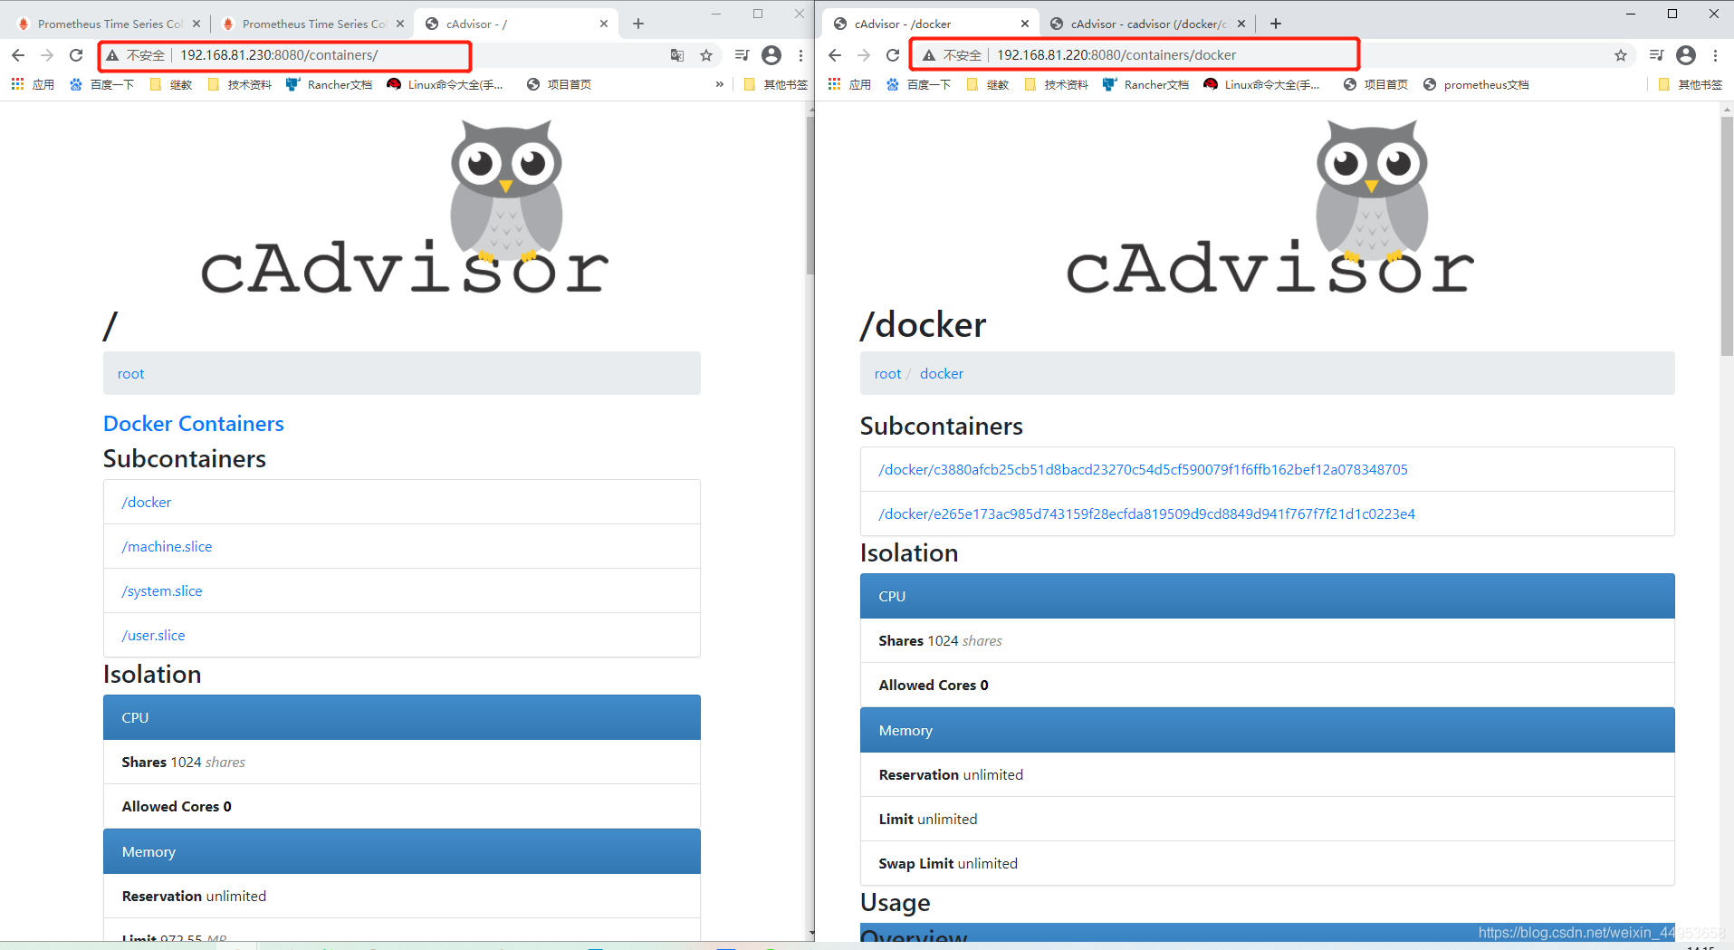Click root breadcrumb in right window
The width and height of the screenshot is (1734, 950).
click(x=887, y=373)
